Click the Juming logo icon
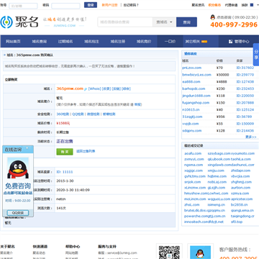This screenshot has width=259, height=259. point(6,22)
